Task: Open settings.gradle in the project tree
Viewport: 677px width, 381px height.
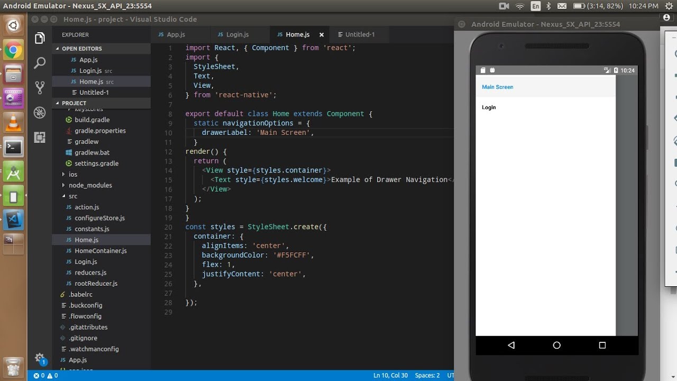Action: pyautogui.click(x=101, y=164)
